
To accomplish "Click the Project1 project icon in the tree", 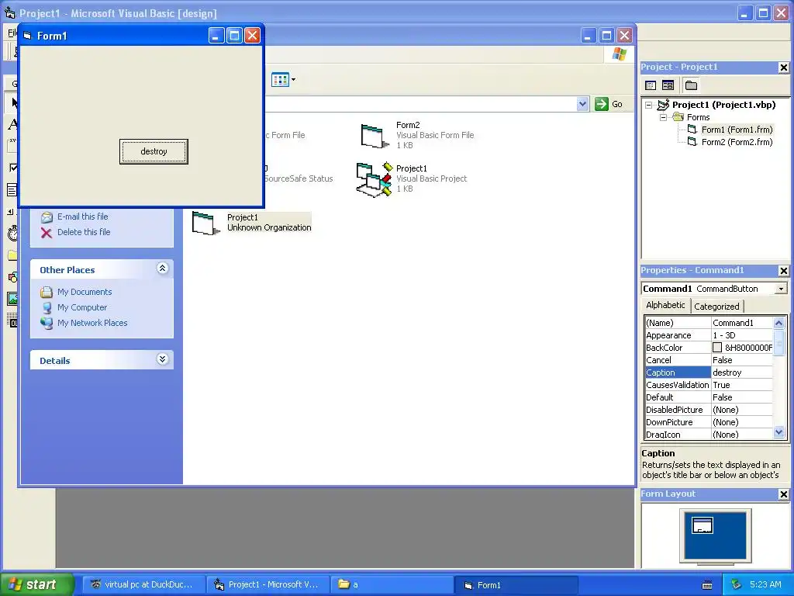I will [x=664, y=105].
